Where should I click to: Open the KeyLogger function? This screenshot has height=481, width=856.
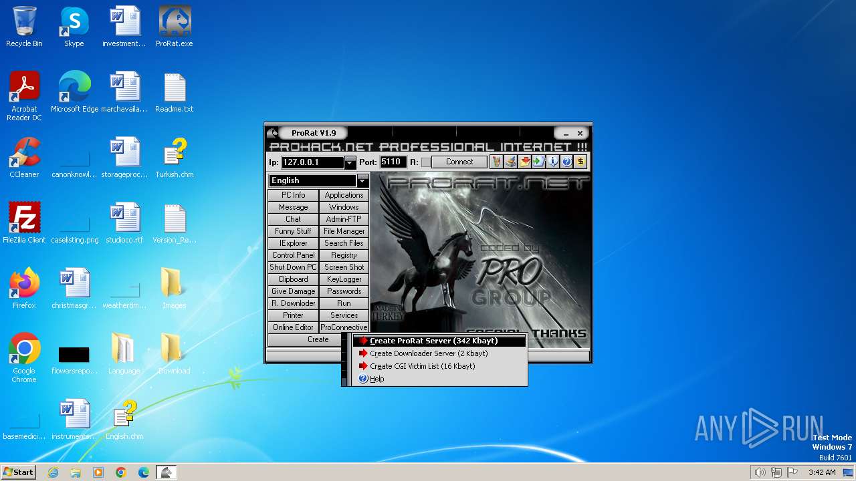pyautogui.click(x=344, y=279)
